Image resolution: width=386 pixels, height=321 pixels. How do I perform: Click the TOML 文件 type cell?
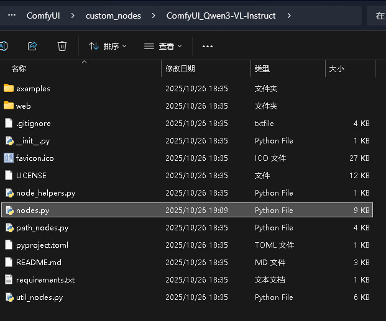(275, 245)
